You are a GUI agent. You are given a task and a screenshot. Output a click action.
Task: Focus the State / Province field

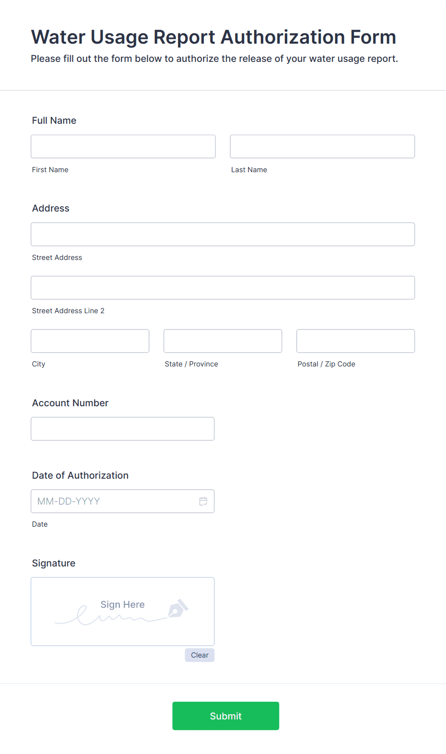pyautogui.click(x=223, y=341)
